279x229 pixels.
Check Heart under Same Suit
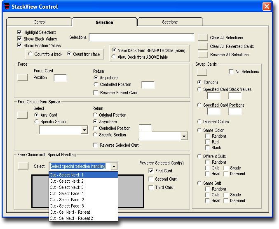[207, 200]
